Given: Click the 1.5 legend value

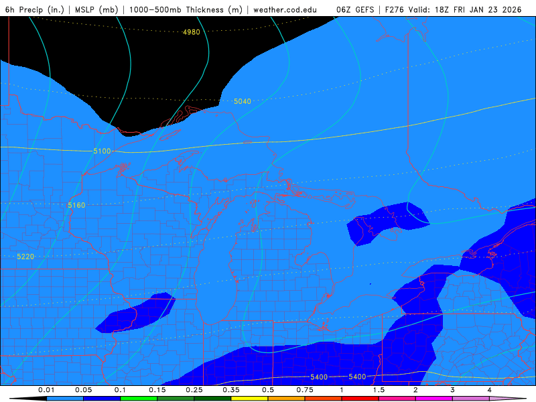Looking at the screenshot, I should click(379, 390).
